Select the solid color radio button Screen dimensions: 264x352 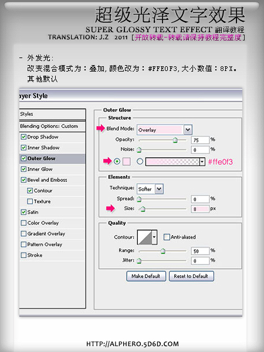click(x=117, y=161)
